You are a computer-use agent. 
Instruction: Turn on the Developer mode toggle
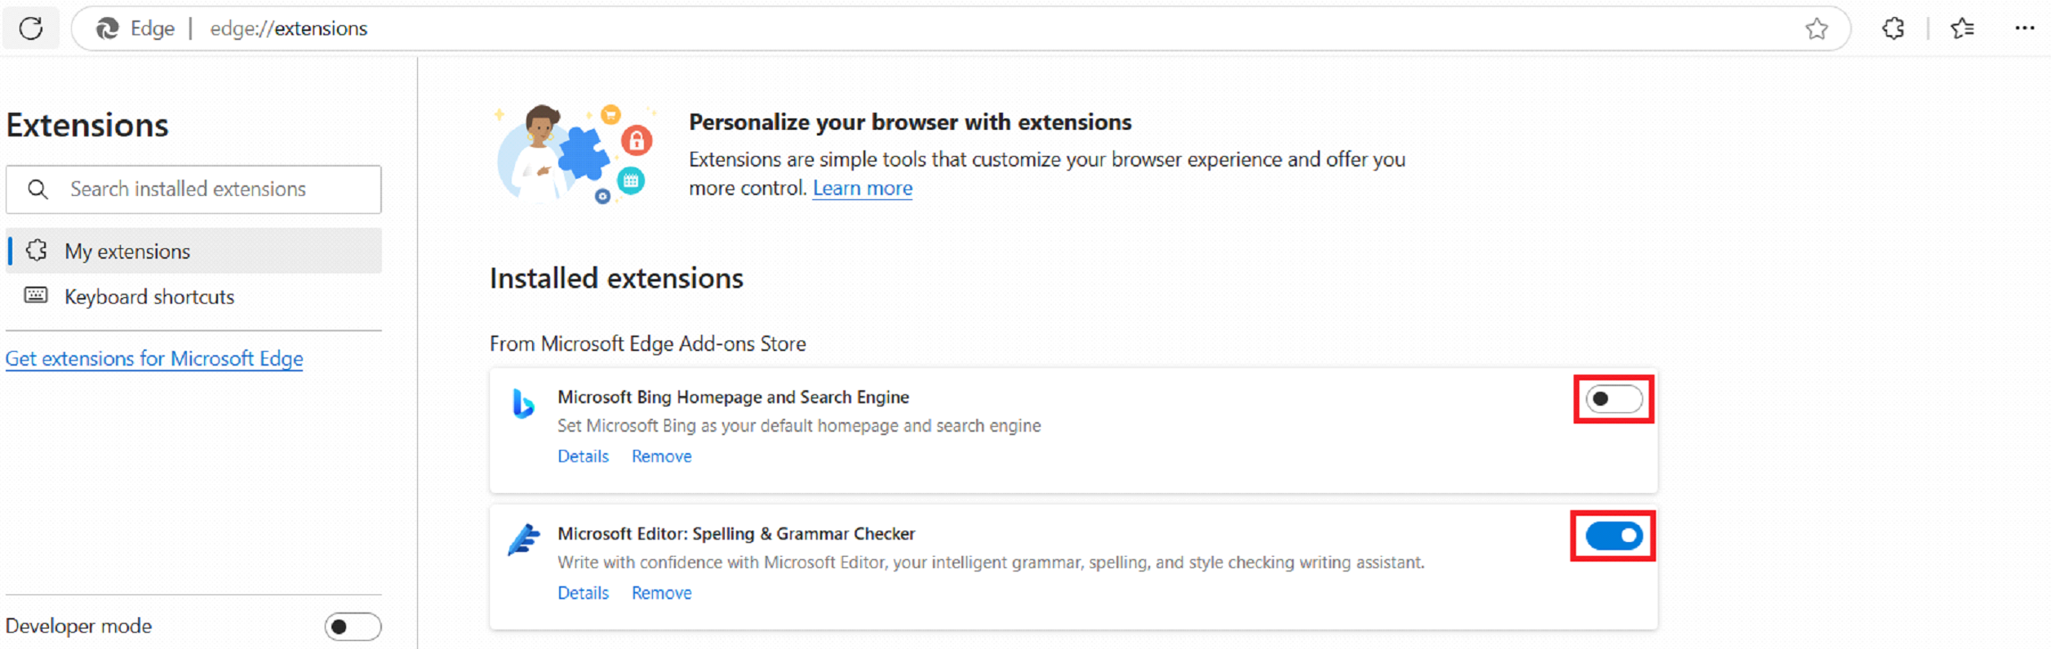(x=353, y=626)
